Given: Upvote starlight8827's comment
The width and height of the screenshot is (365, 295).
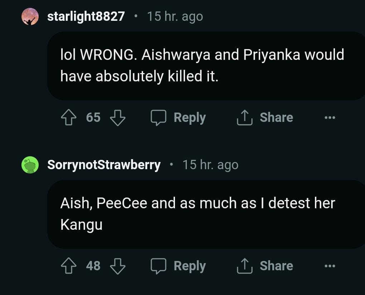Looking at the screenshot, I should (x=69, y=118).
